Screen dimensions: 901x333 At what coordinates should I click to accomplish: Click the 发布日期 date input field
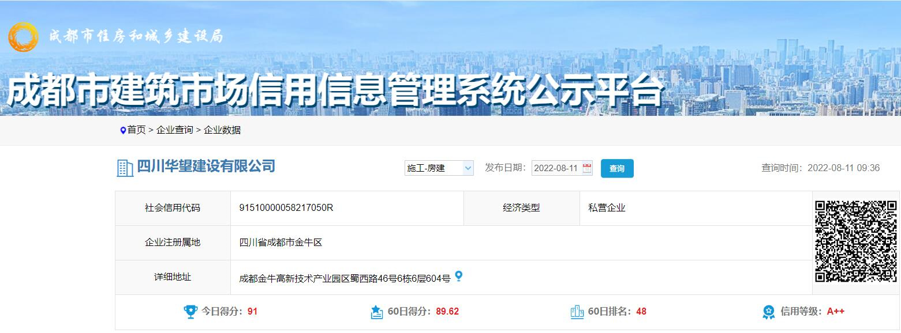click(556, 168)
